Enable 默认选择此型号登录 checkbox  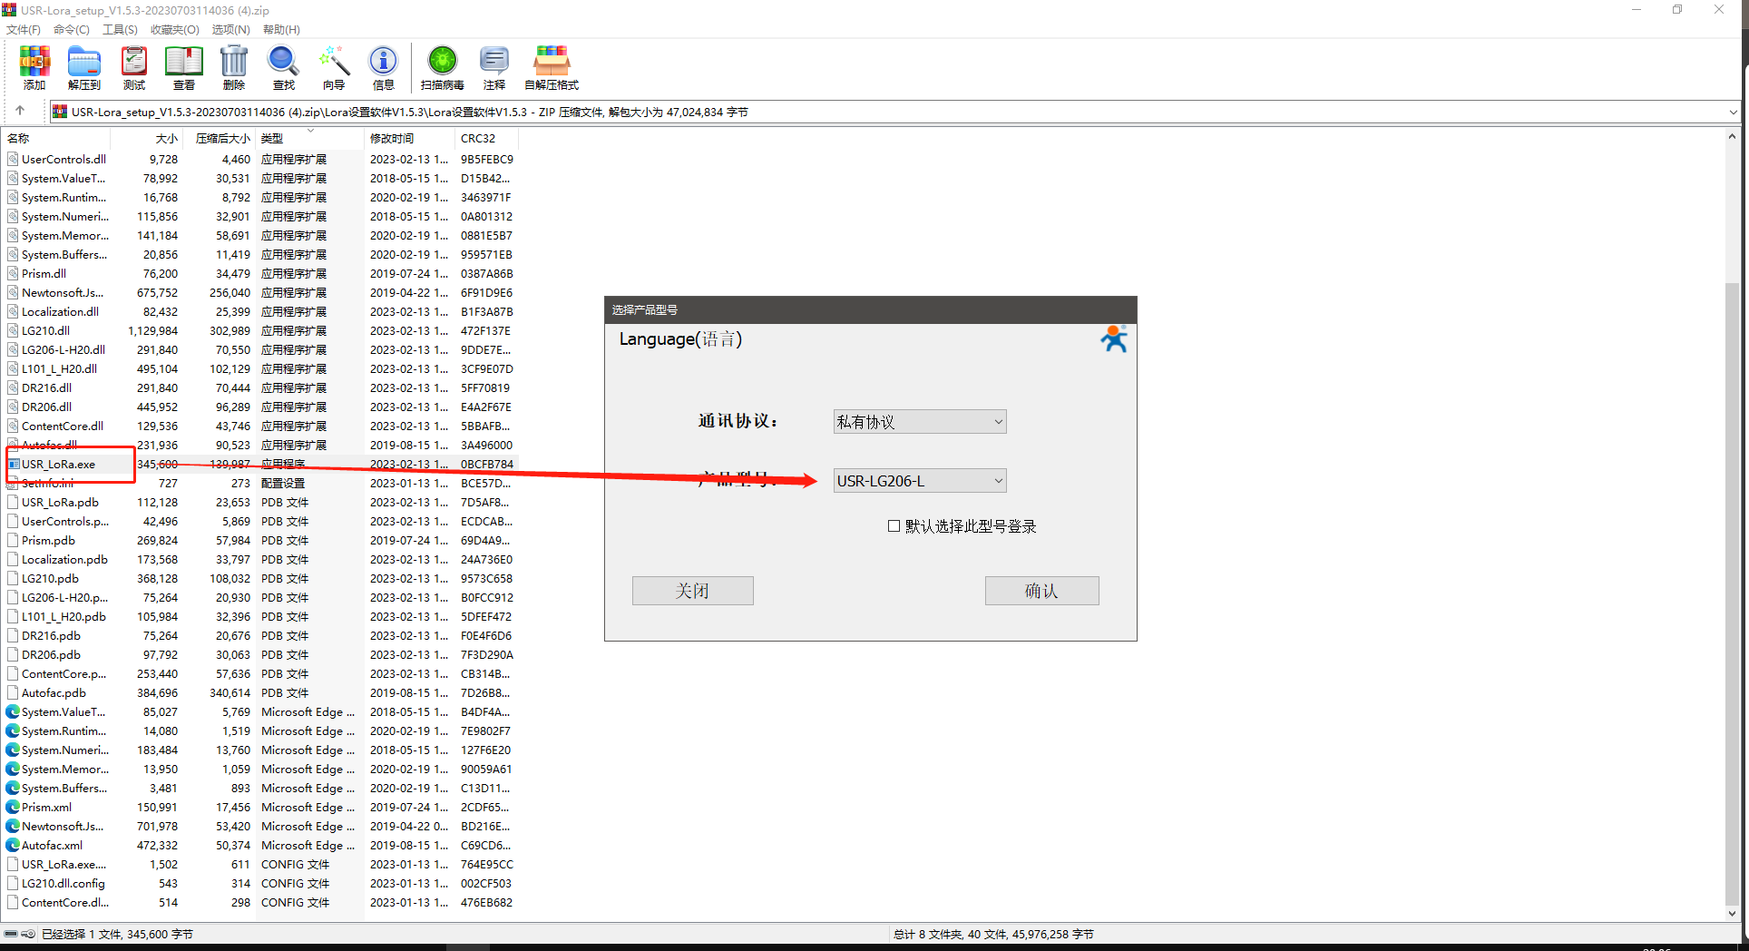tap(894, 525)
